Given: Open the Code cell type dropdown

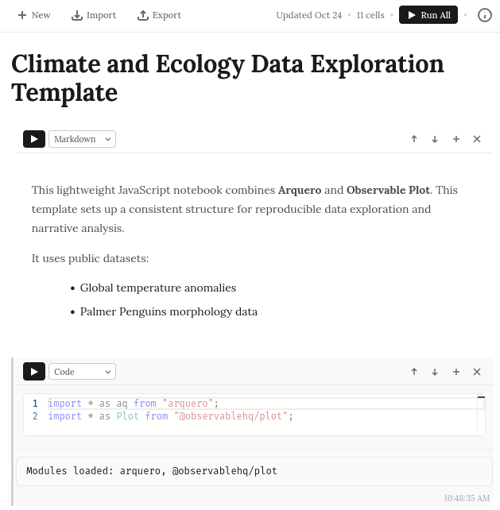Looking at the screenshot, I should pos(83,372).
